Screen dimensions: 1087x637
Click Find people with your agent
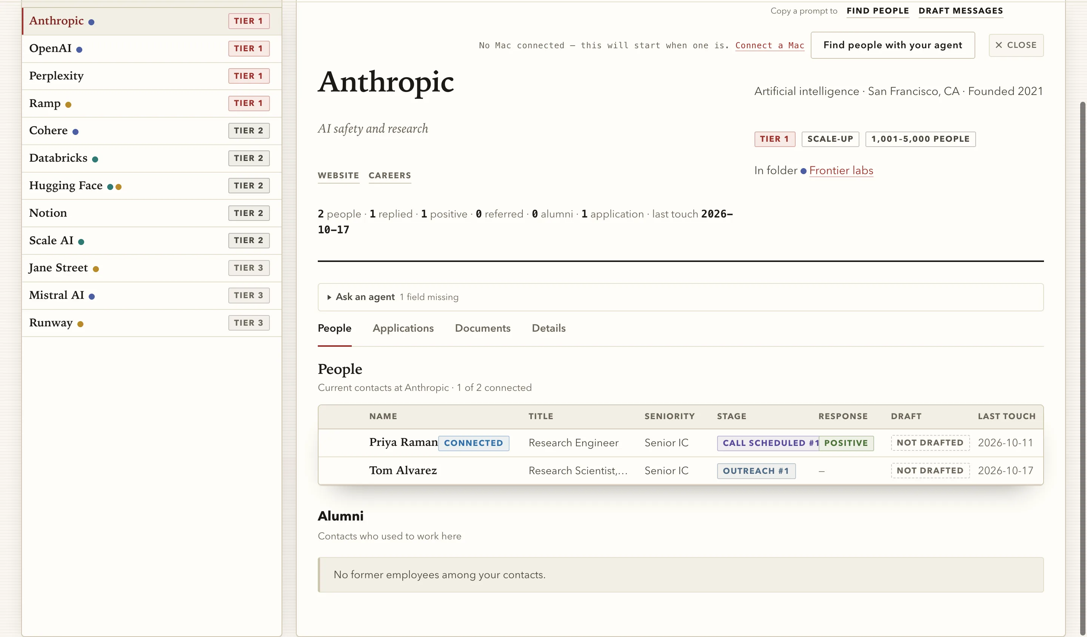pos(893,45)
